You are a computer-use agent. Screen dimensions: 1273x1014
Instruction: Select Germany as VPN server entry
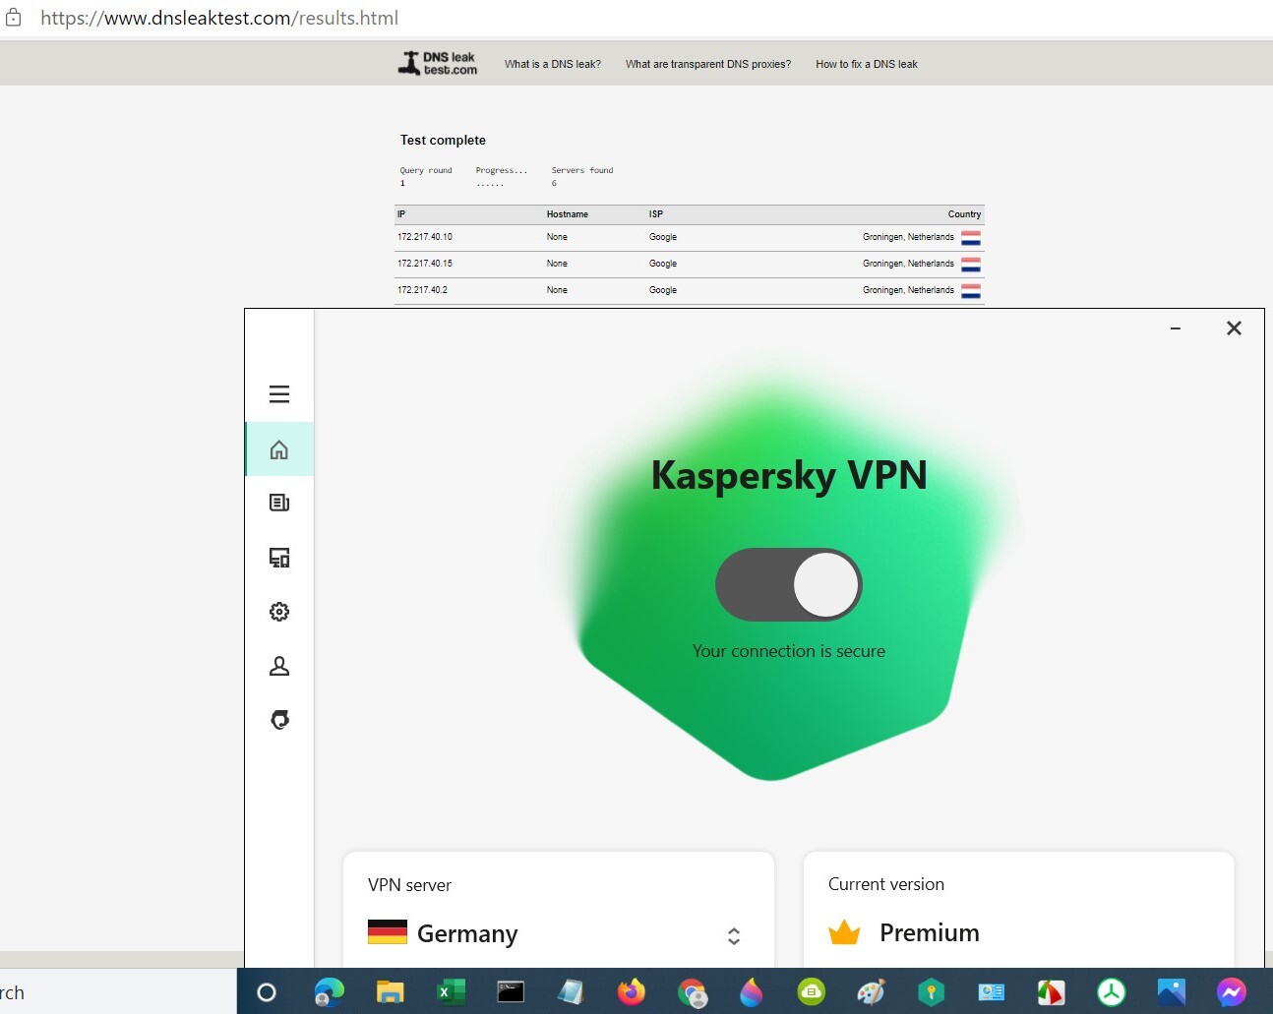(558, 910)
